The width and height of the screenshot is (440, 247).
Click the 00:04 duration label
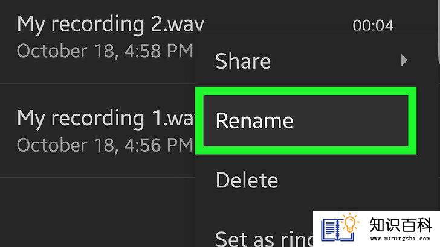pyautogui.click(x=373, y=25)
